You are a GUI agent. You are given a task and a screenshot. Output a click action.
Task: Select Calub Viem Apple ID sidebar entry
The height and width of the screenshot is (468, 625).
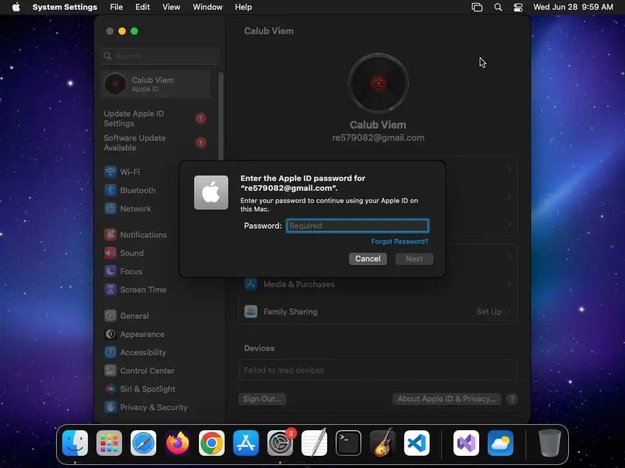click(156, 84)
